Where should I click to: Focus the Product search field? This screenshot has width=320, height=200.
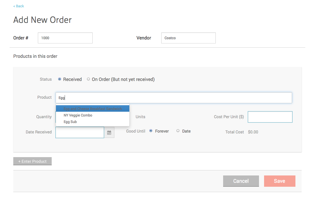point(174,98)
